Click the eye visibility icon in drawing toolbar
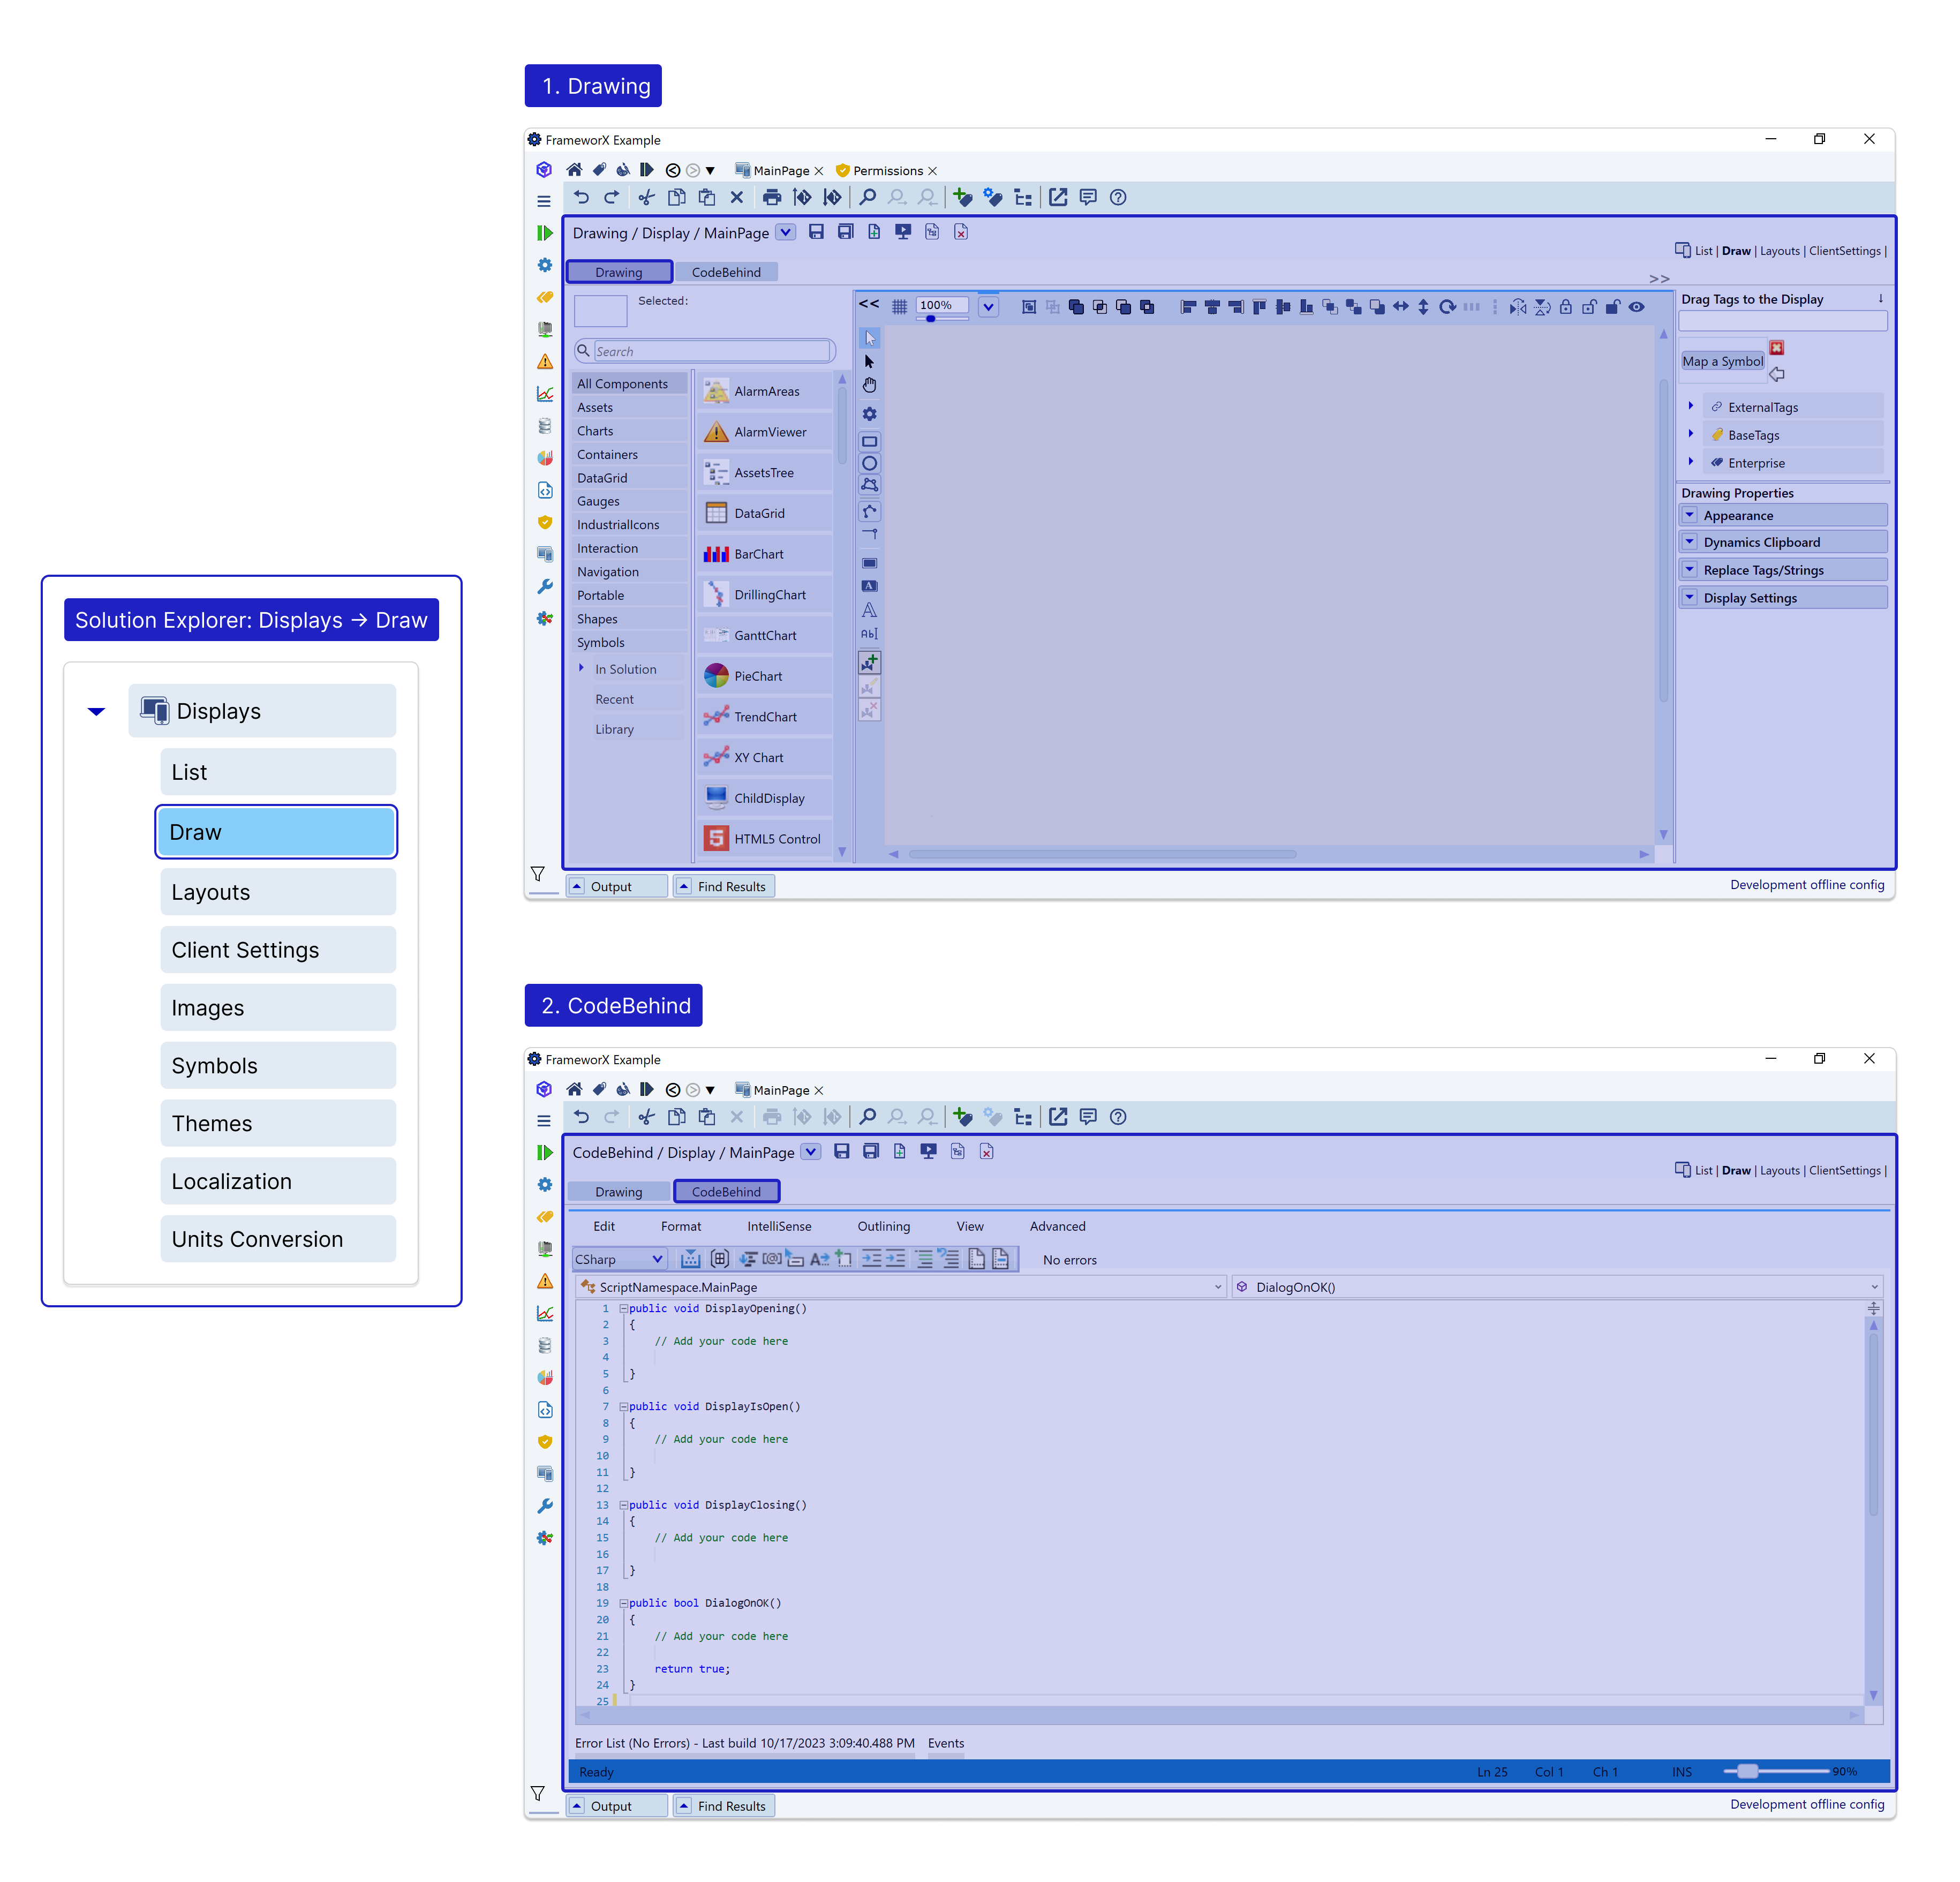 point(1636,307)
